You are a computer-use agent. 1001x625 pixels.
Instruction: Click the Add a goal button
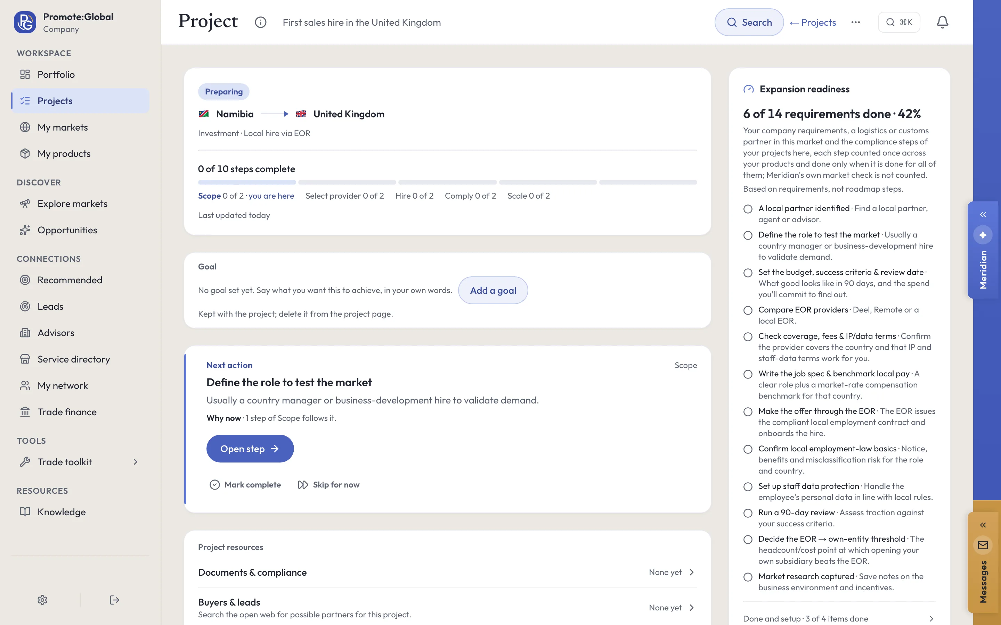point(493,290)
